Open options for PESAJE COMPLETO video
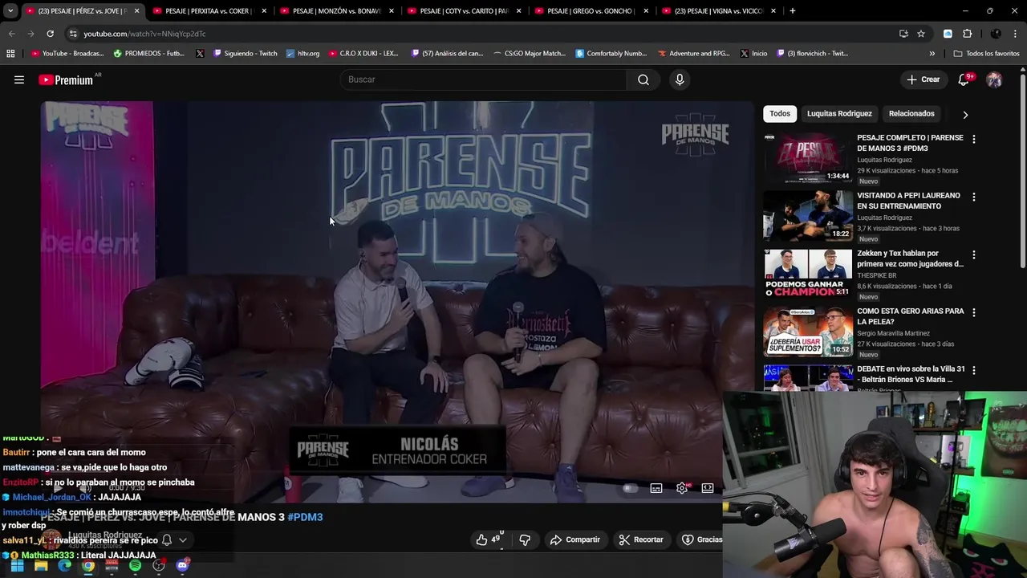The height and width of the screenshot is (578, 1027). tap(974, 139)
